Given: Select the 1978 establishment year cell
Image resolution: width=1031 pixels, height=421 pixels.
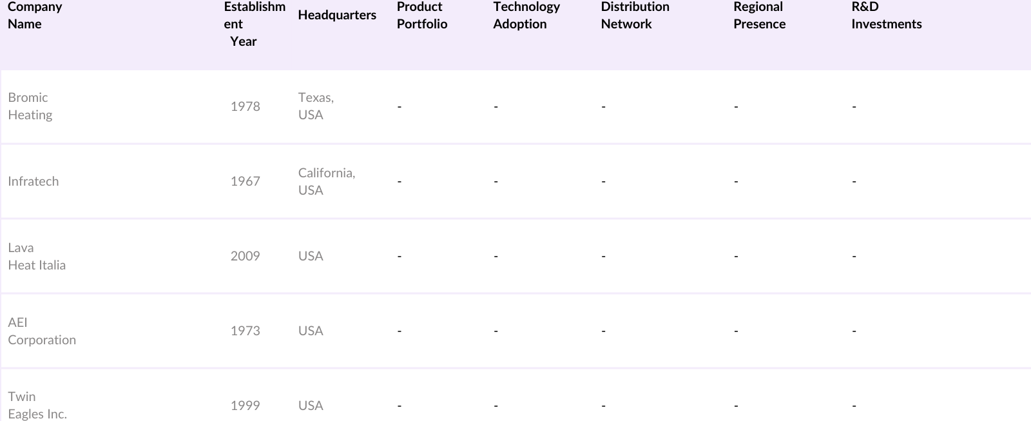Looking at the screenshot, I should pos(246,106).
